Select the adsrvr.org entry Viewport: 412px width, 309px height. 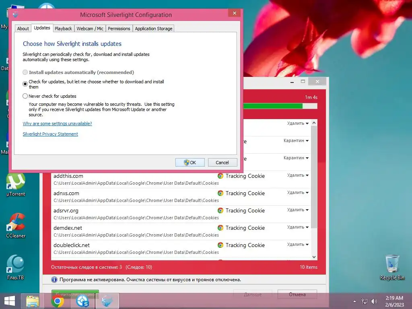(181, 214)
